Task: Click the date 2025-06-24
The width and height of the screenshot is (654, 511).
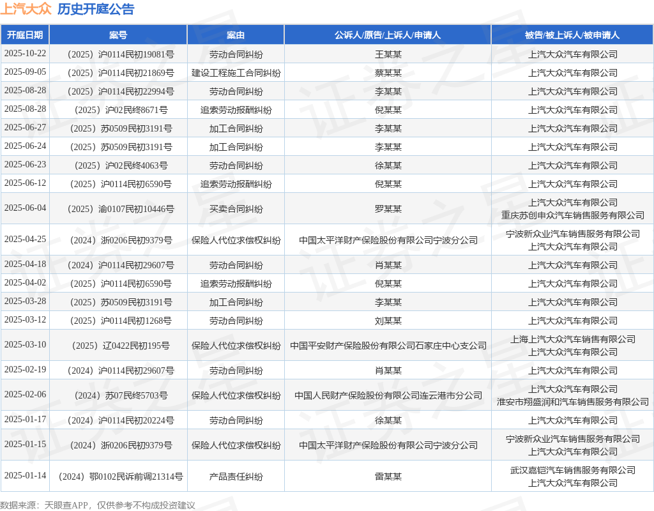Action: [25, 146]
